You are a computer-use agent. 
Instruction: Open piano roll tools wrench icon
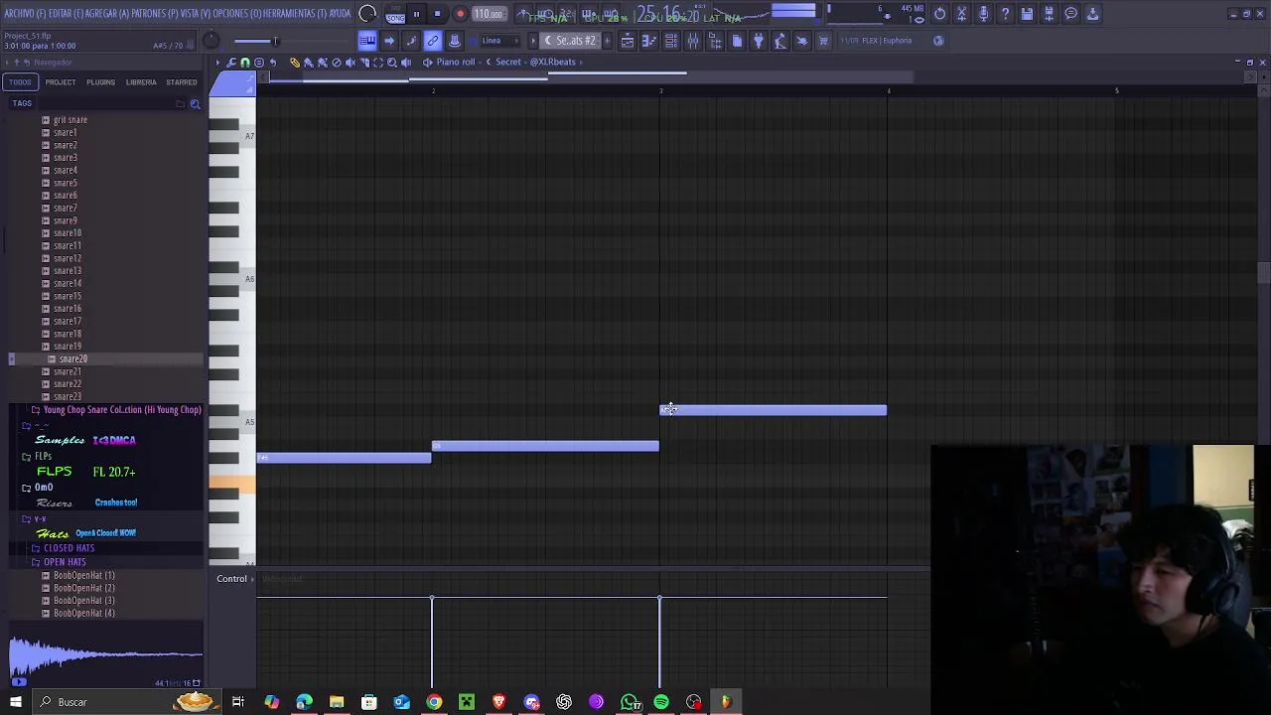point(231,62)
